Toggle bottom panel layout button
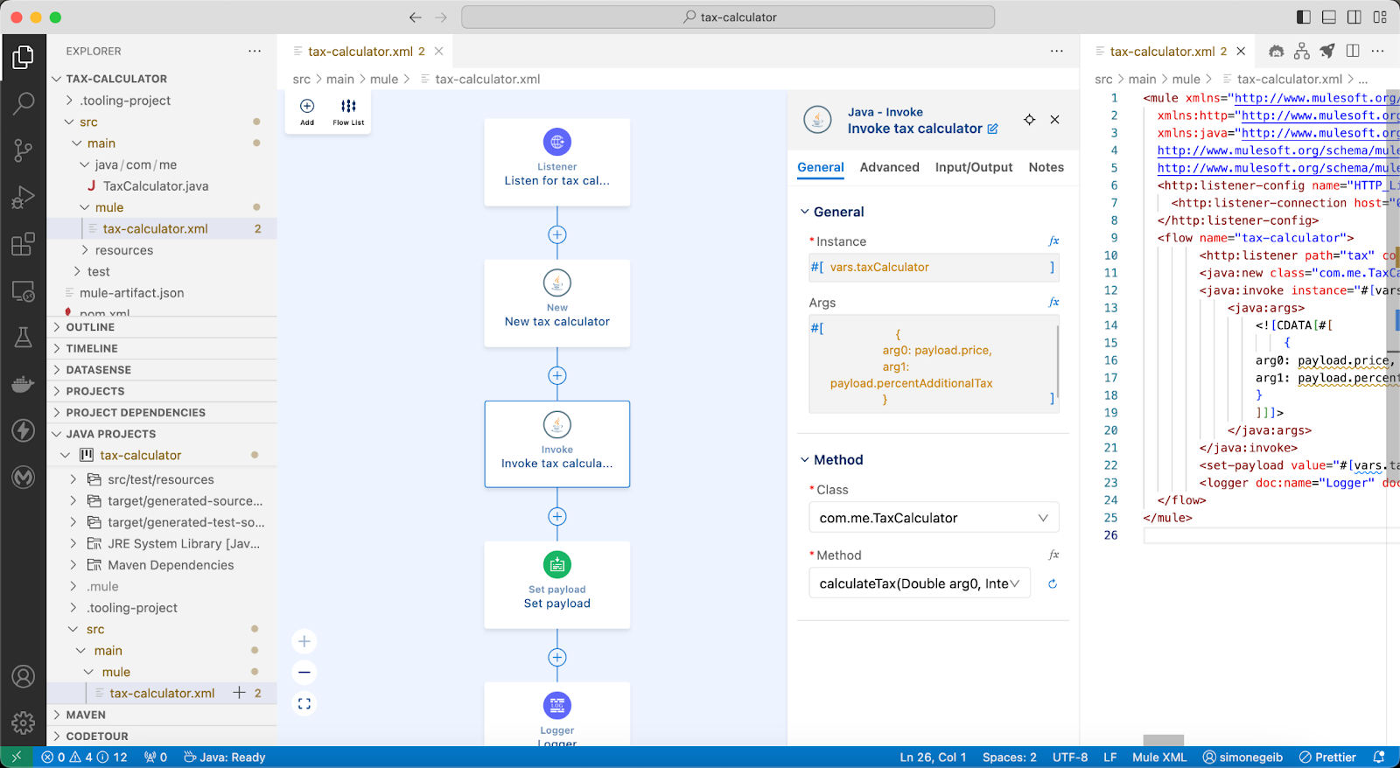The width and height of the screenshot is (1400, 768). coord(1329,17)
